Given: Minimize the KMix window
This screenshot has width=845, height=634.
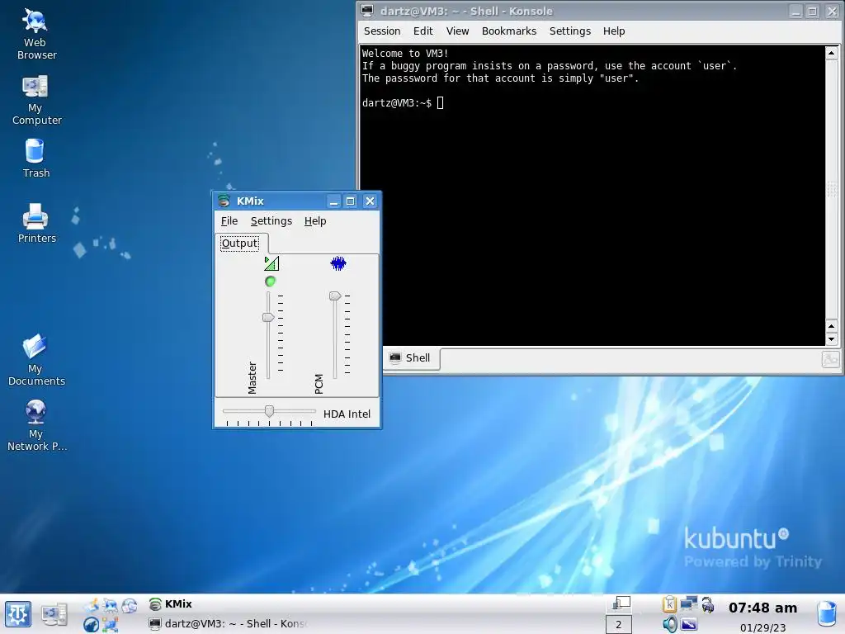Looking at the screenshot, I should pyautogui.click(x=333, y=201).
